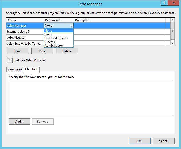Click Add... to add members
The width and height of the screenshot is (181, 149).
19,122
